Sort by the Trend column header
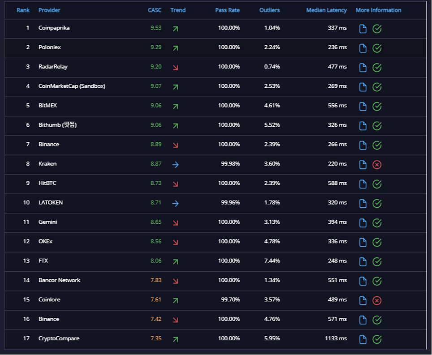Viewport: 432px width, 355px height. pos(178,10)
